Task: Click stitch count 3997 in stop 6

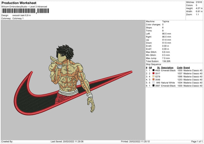Action: tap(157, 86)
